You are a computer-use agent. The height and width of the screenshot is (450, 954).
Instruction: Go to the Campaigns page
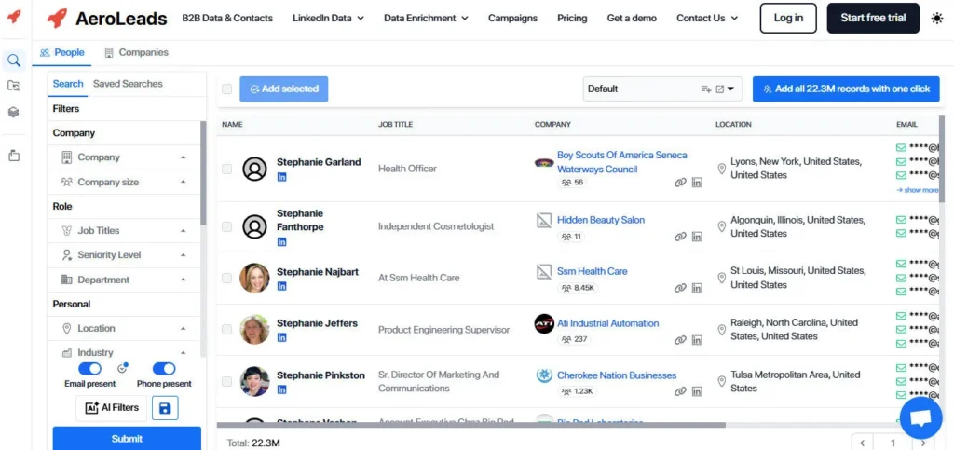(x=513, y=19)
